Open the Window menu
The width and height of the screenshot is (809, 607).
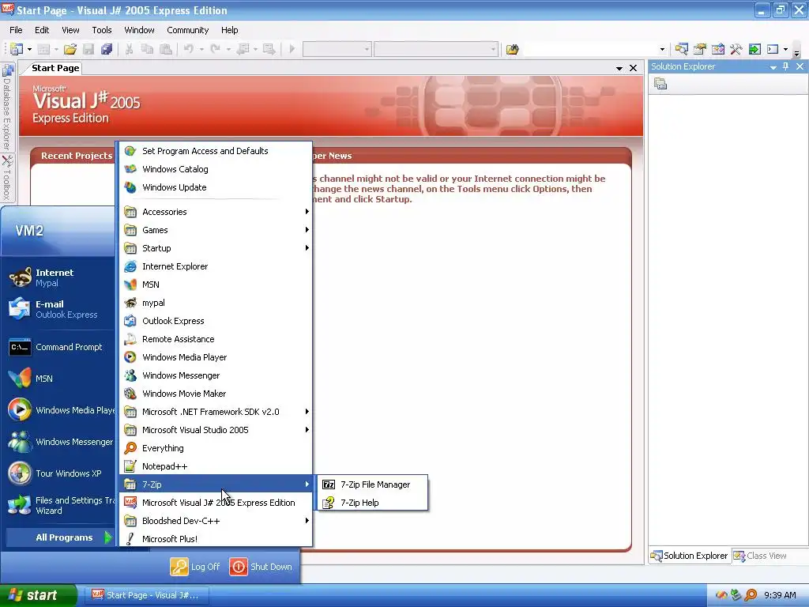(x=139, y=30)
